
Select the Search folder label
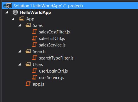coord(39,52)
